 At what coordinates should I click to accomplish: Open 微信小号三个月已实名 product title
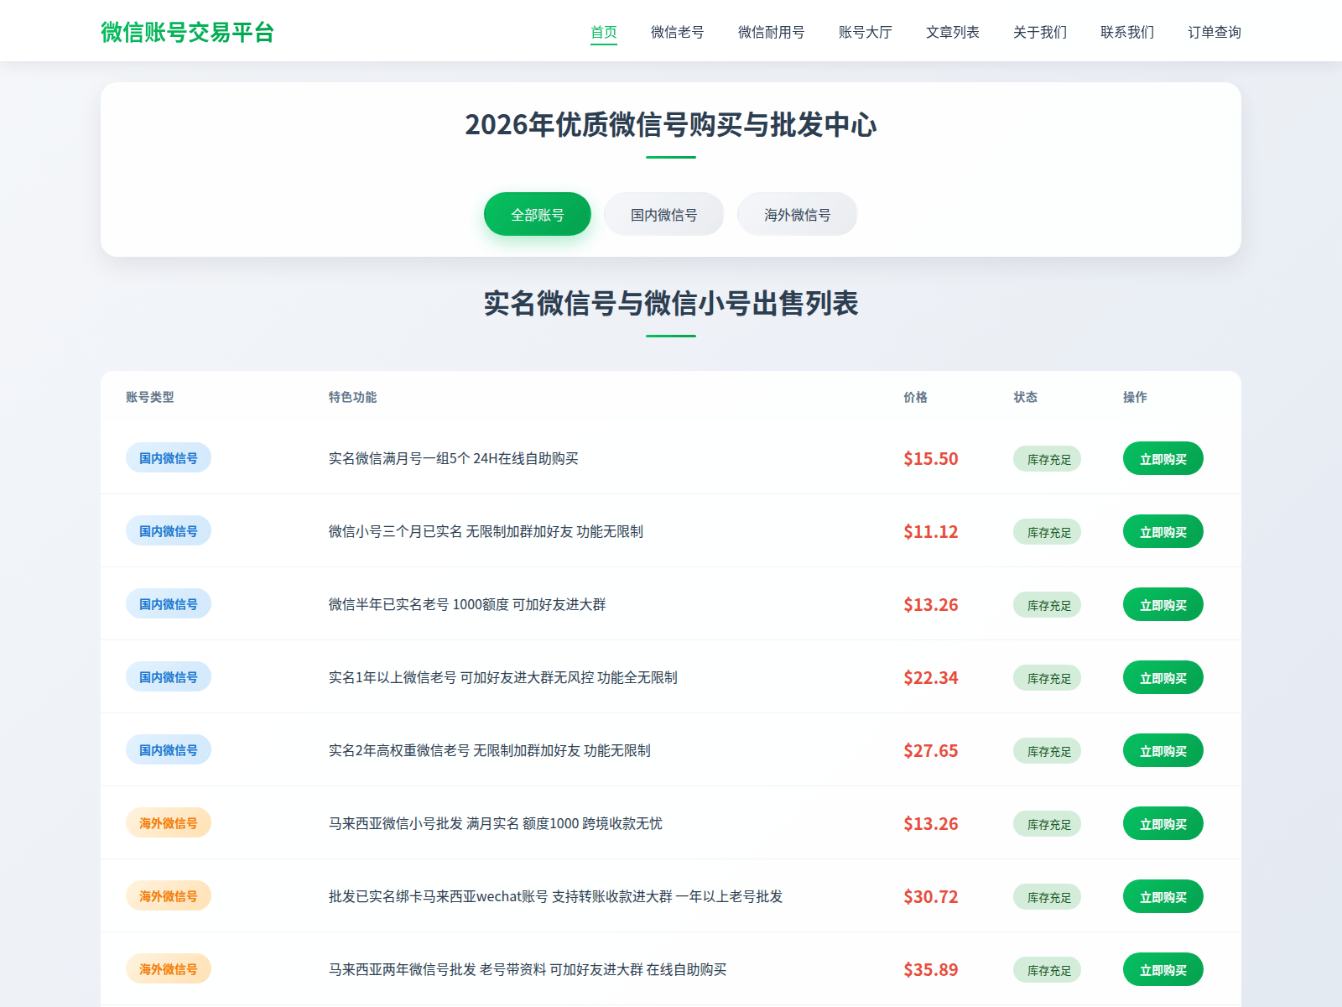coord(486,531)
